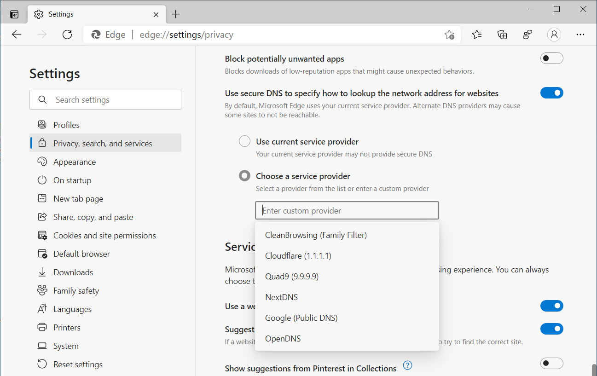Add this page to favorites star icon
Image resolution: width=597 pixels, height=376 pixels.
[449, 35]
